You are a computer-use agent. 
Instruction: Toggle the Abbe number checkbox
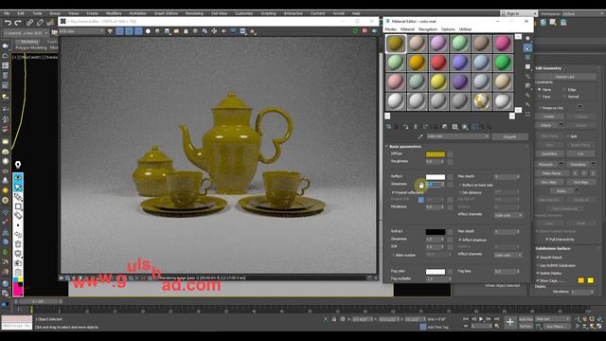(394, 255)
